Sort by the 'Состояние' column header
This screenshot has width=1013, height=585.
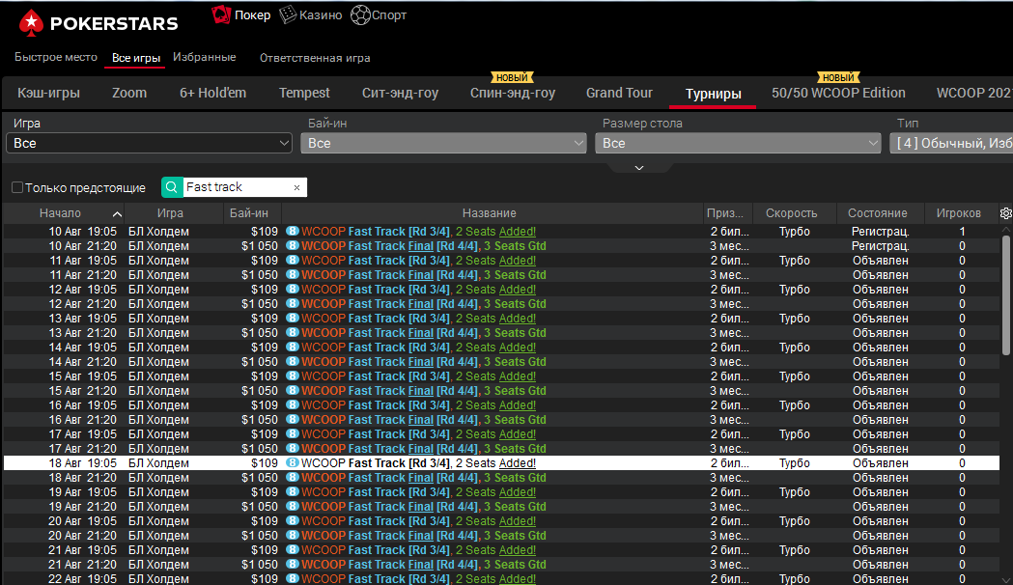tap(878, 213)
